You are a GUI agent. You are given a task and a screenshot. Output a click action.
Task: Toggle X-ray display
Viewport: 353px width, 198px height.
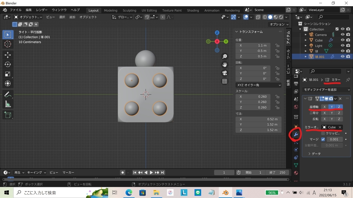[x=258, y=17]
